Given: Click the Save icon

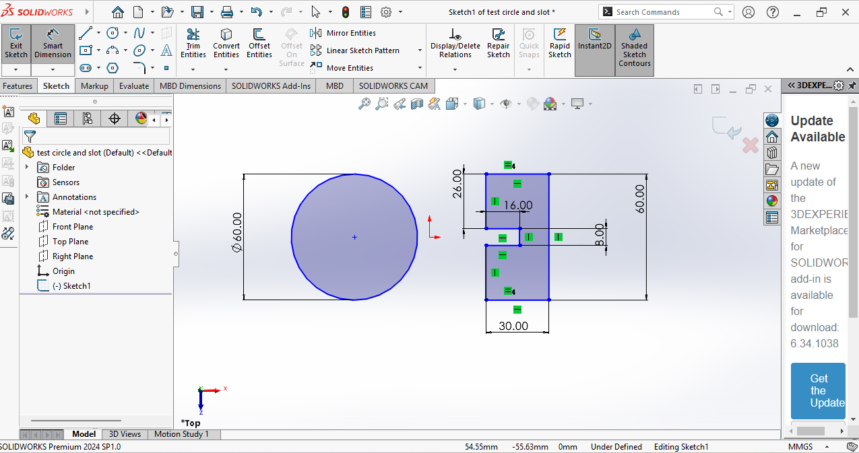Looking at the screenshot, I should point(197,12).
